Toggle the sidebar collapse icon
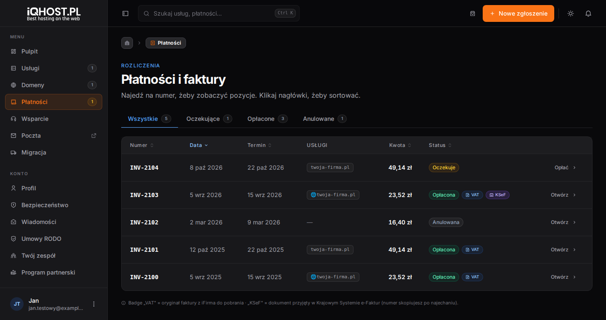Image resolution: width=606 pixels, height=320 pixels. pos(125,13)
